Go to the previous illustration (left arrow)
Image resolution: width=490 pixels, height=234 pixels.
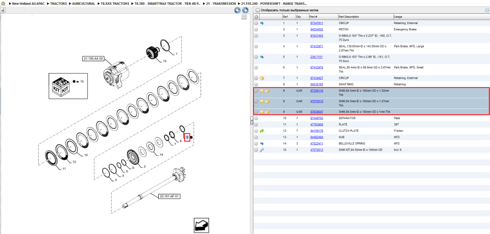pyautogui.click(x=238, y=10)
